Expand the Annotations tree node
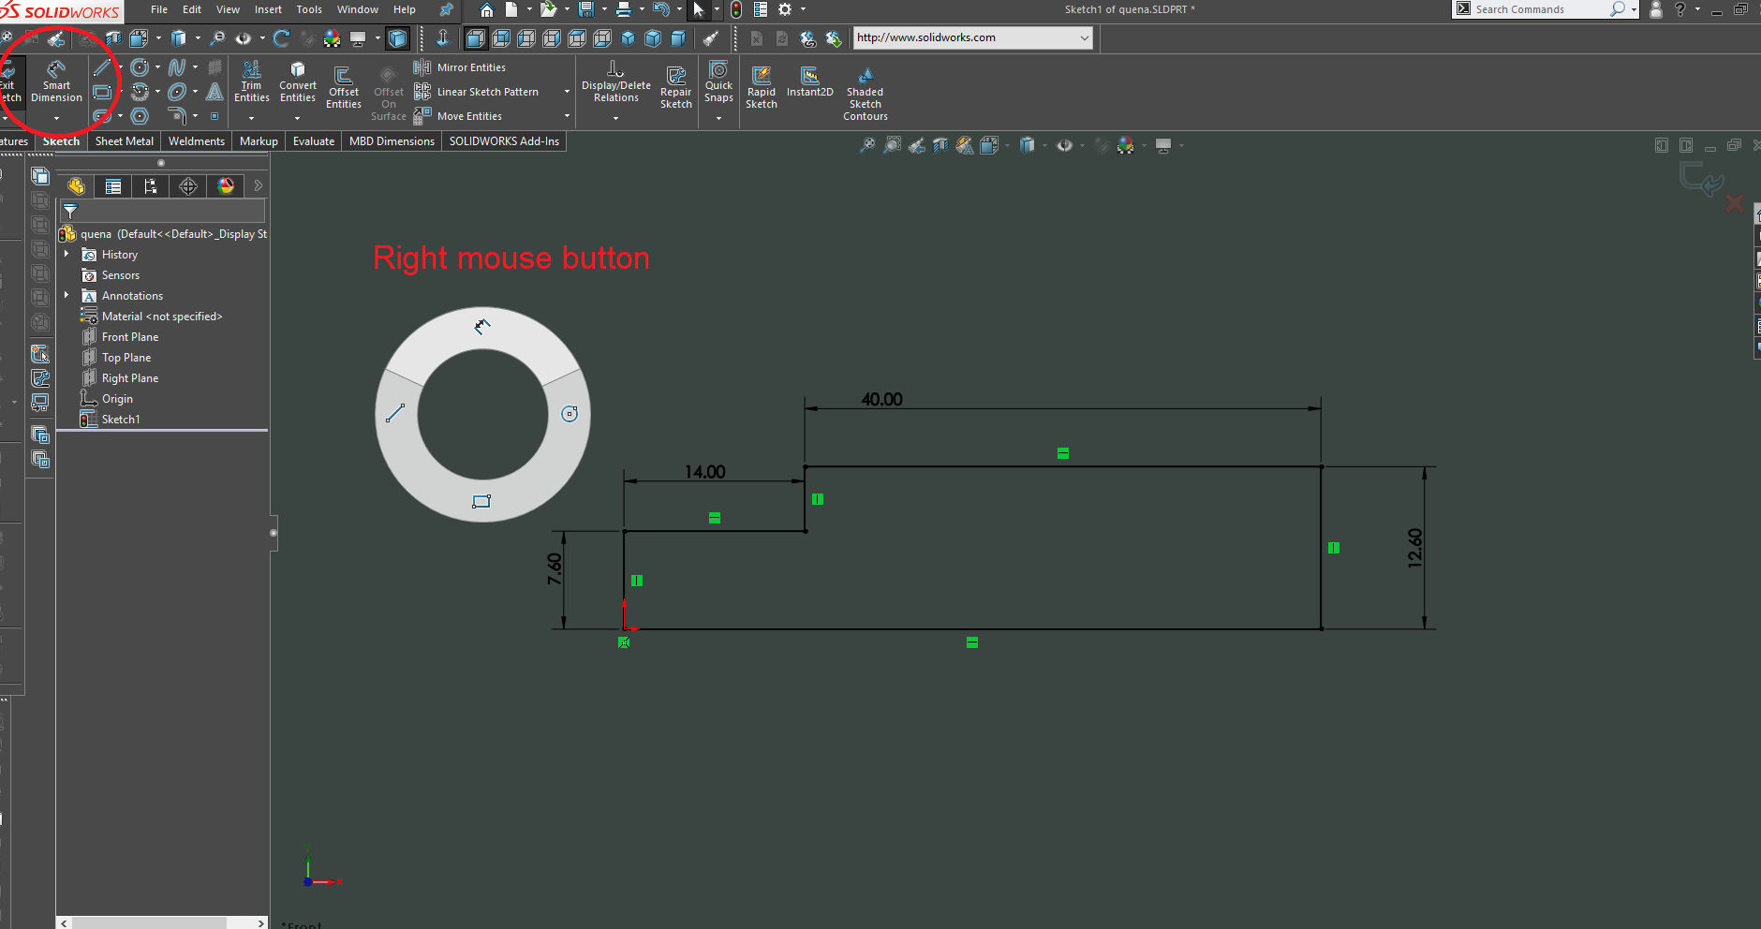This screenshot has height=929, width=1761. [67, 295]
